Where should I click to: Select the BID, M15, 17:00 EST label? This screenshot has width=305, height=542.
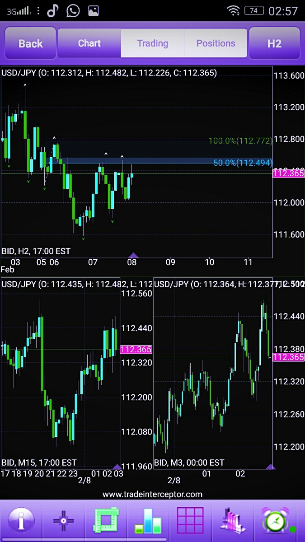pos(39,463)
